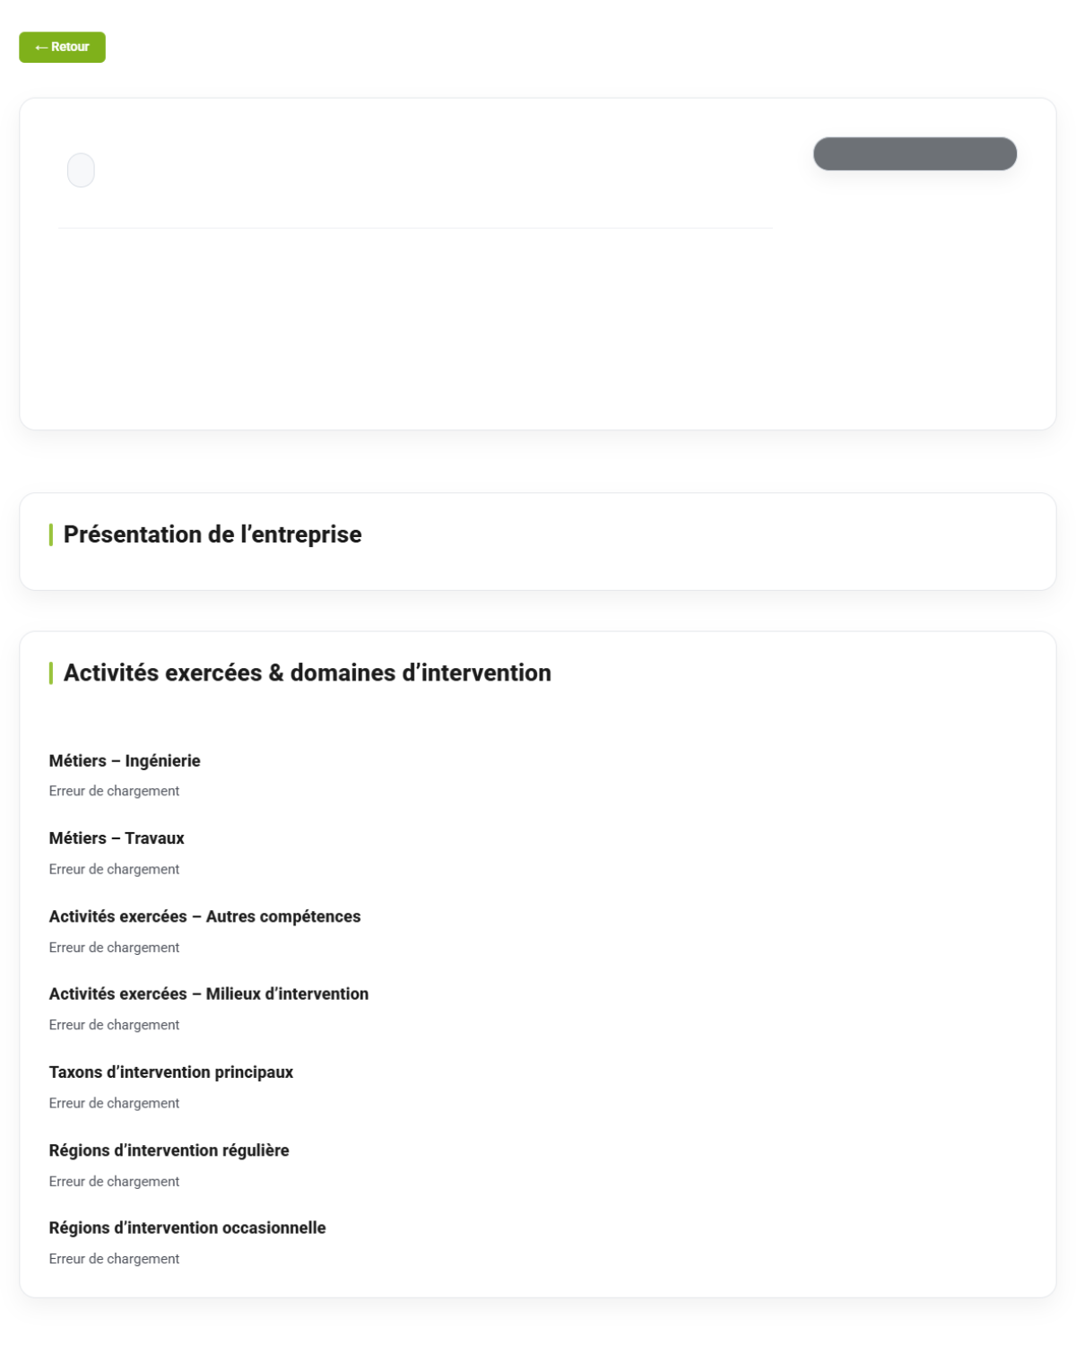Click the Métiers – Ingénierie label
The height and width of the screenshot is (1345, 1076).
tap(125, 760)
